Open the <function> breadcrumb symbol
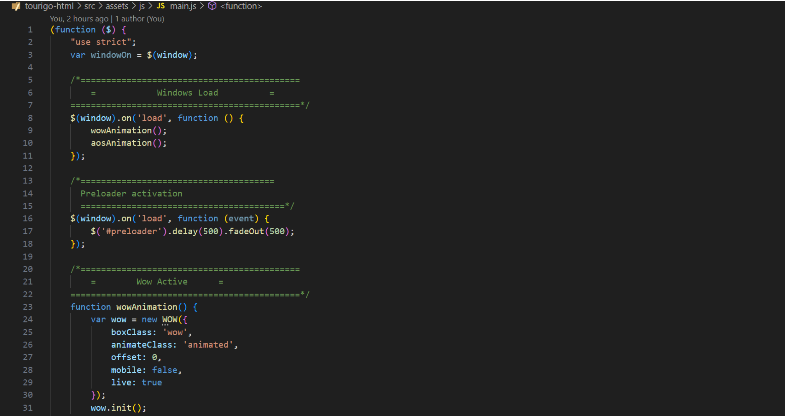This screenshot has width=785, height=416. coord(241,6)
